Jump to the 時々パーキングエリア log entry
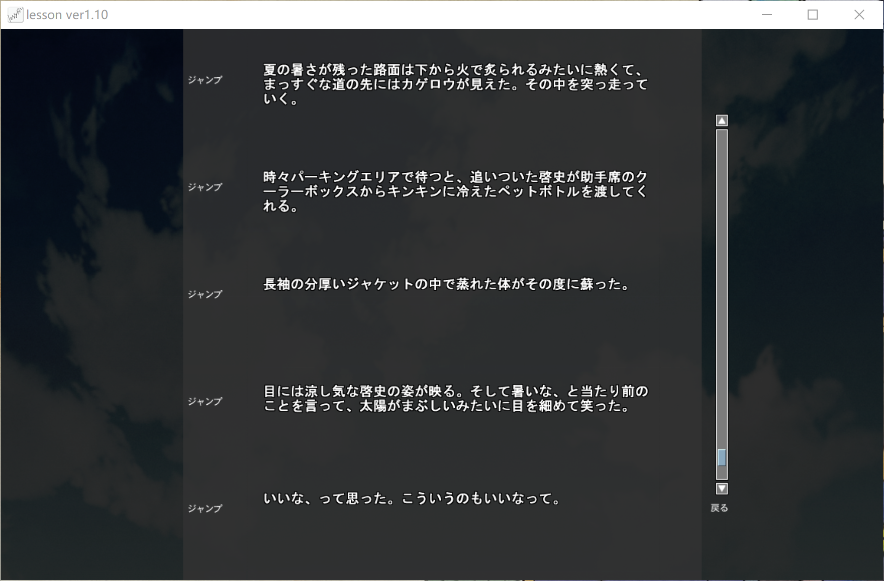This screenshot has height=581, width=884. point(205,187)
